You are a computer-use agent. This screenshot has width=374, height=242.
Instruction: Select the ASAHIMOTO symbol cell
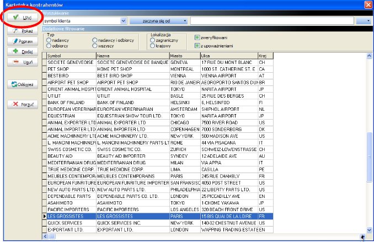(x=71, y=203)
